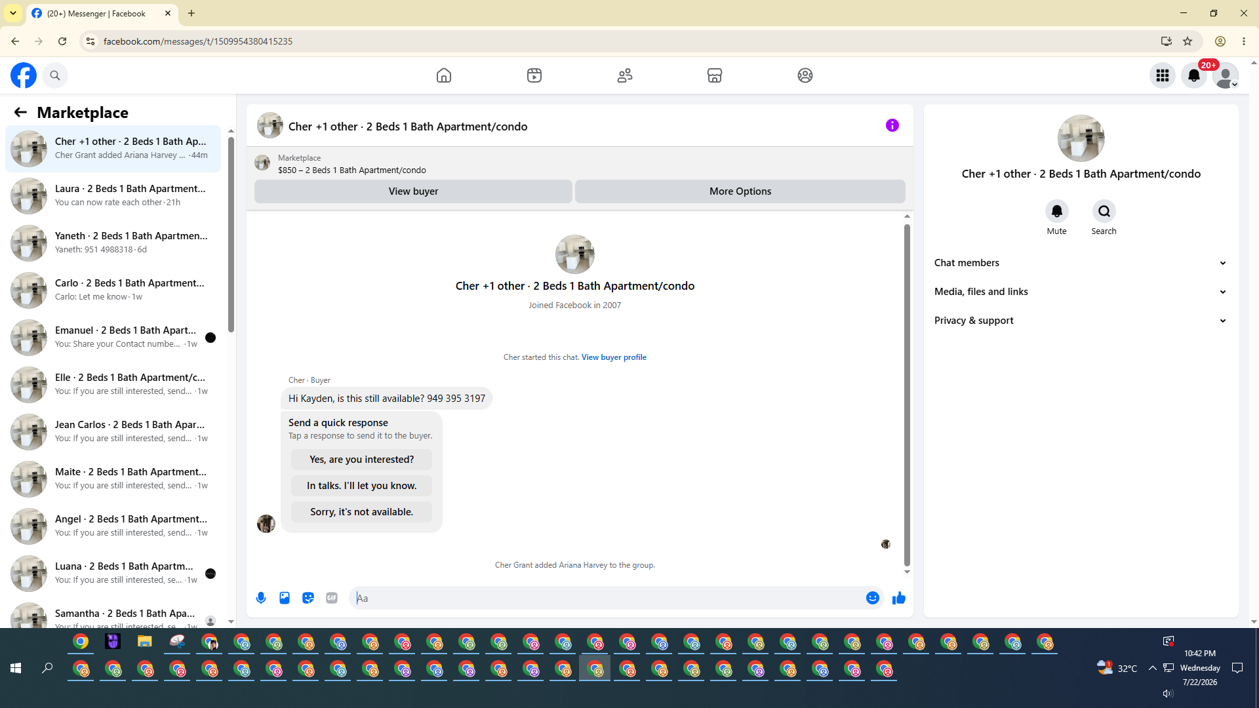Navigate back with the browser back arrow

click(x=15, y=41)
